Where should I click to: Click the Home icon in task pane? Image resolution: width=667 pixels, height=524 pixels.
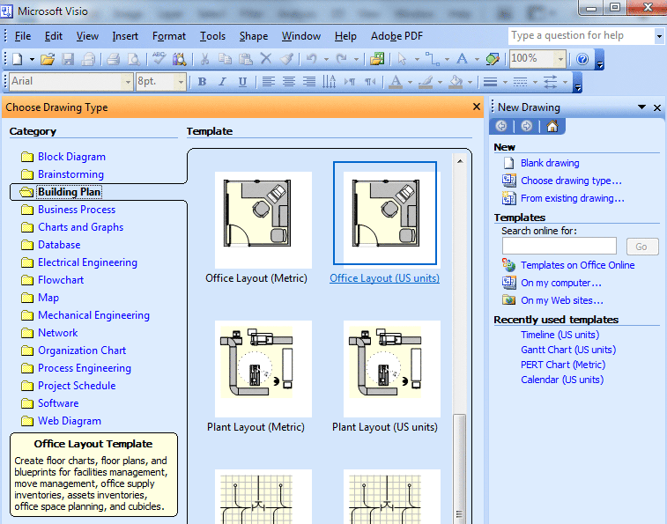(552, 126)
